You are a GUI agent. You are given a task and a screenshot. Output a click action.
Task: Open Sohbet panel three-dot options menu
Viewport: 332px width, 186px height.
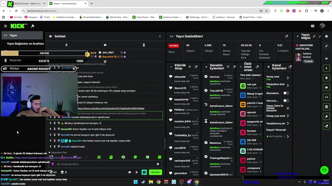(160, 36)
